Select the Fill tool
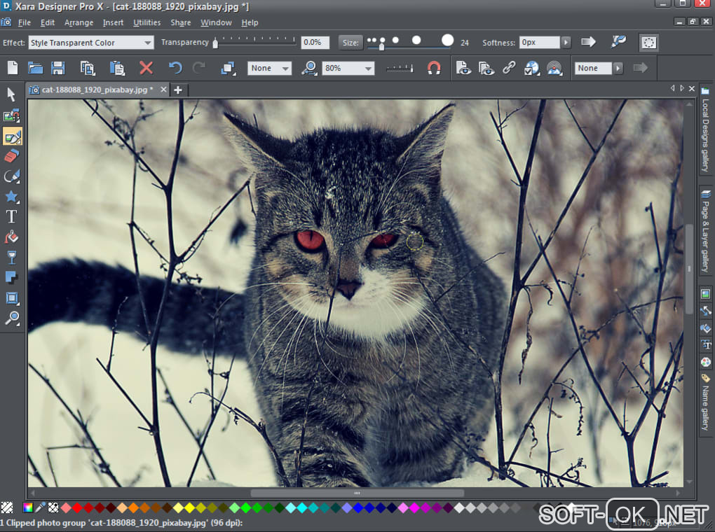This screenshot has width=715, height=532. pos(11,237)
